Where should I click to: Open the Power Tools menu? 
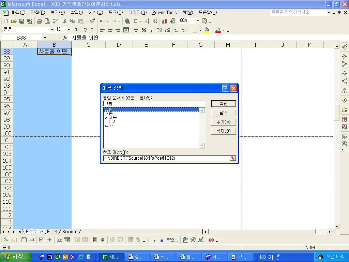[165, 13]
